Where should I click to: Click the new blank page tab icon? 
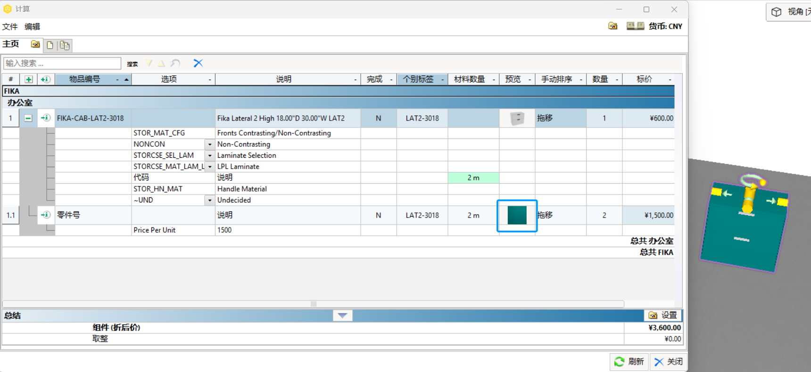50,45
